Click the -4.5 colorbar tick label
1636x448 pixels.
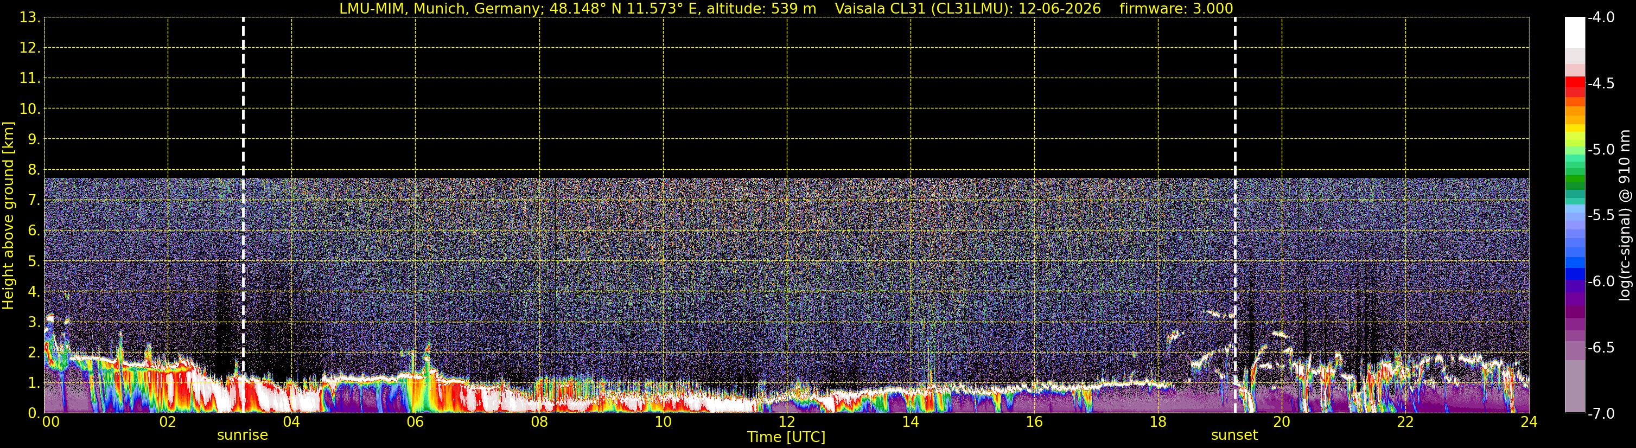(1601, 83)
